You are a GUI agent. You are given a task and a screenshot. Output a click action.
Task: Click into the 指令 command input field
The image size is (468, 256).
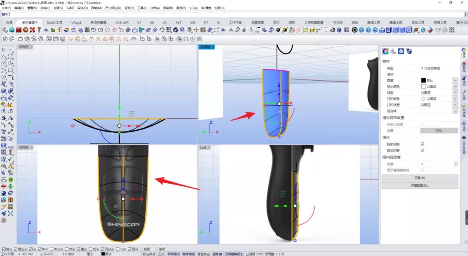click(236, 14)
